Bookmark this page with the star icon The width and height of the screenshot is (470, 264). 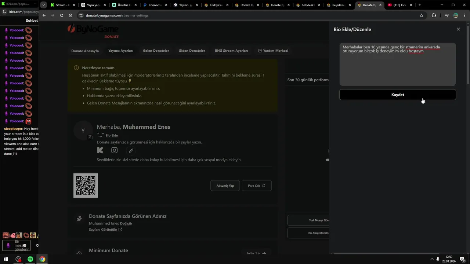[422, 15]
